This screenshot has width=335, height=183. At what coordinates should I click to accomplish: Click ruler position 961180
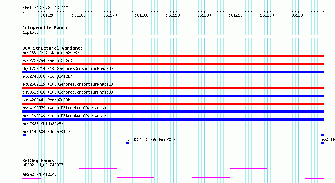click(142, 15)
